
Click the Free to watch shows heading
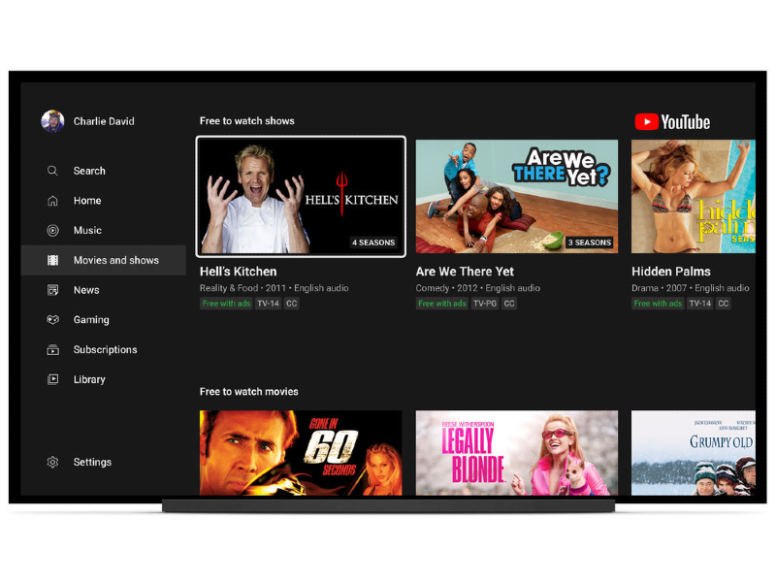pyautogui.click(x=247, y=120)
